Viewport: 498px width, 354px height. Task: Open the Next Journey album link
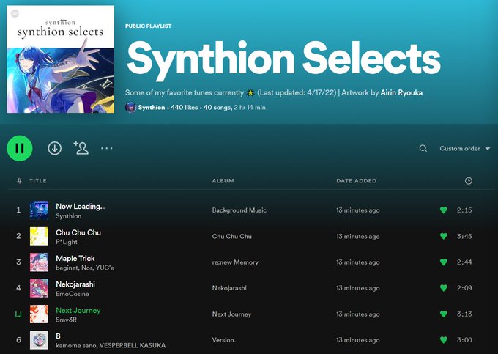pos(231,314)
